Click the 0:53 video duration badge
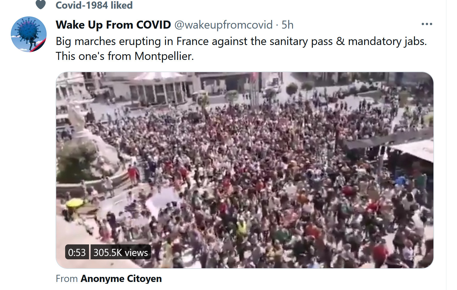The width and height of the screenshot is (457, 290). pyautogui.click(x=77, y=252)
